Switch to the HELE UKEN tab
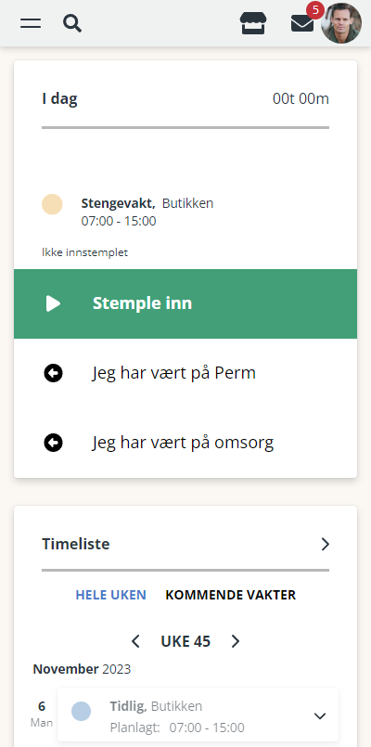 tap(111, 595)
